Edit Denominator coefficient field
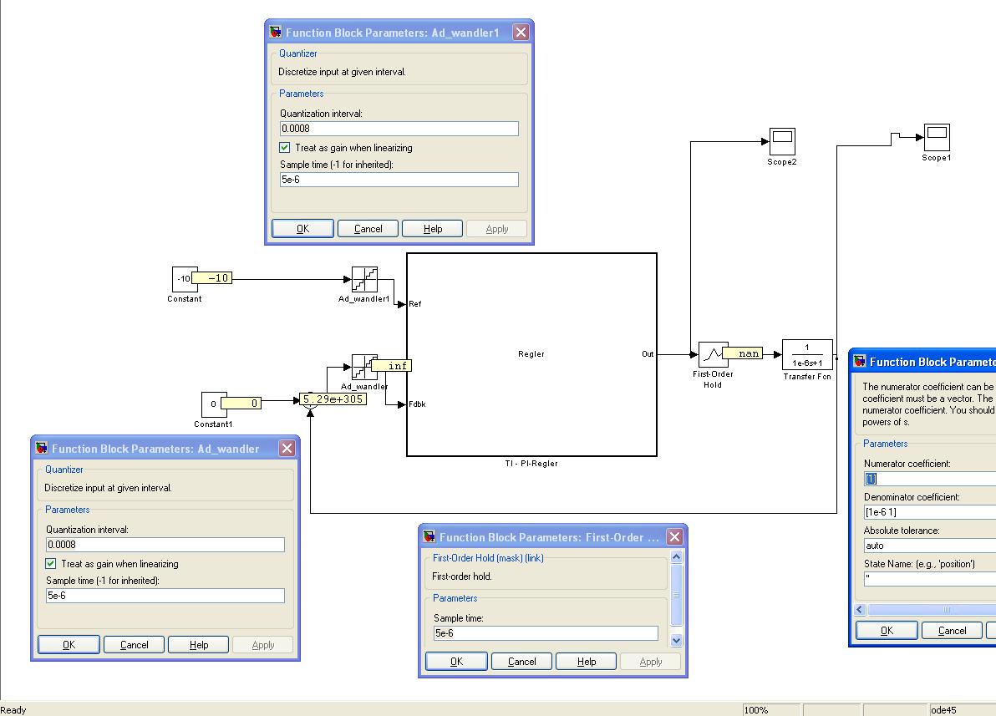Viewport: 996px width, 716px height. (929, 512)
